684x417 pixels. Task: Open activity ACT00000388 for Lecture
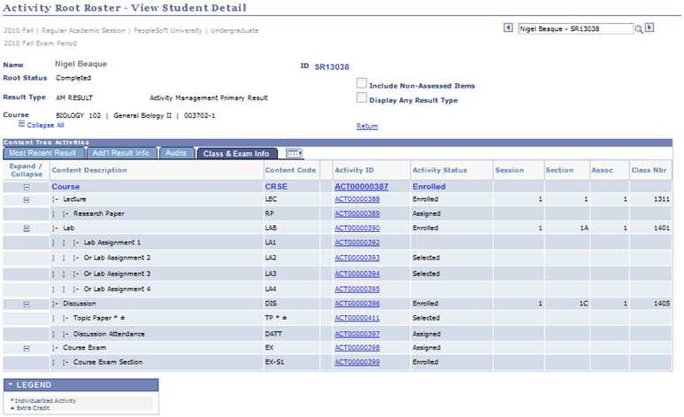pos(357,199)
